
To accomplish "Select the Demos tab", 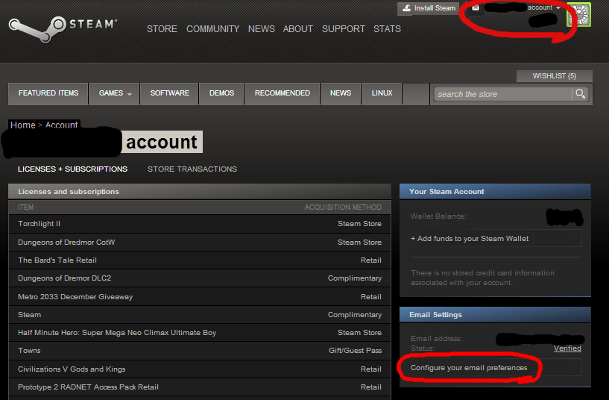I will (221, 93).
